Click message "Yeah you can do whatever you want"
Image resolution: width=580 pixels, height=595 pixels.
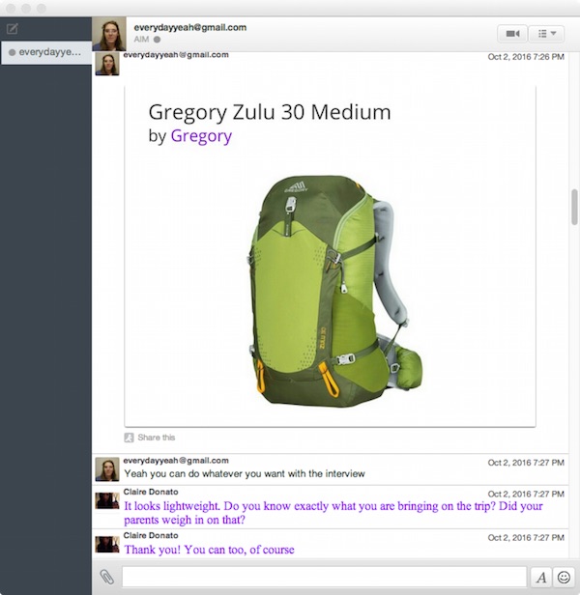[245, 473]
